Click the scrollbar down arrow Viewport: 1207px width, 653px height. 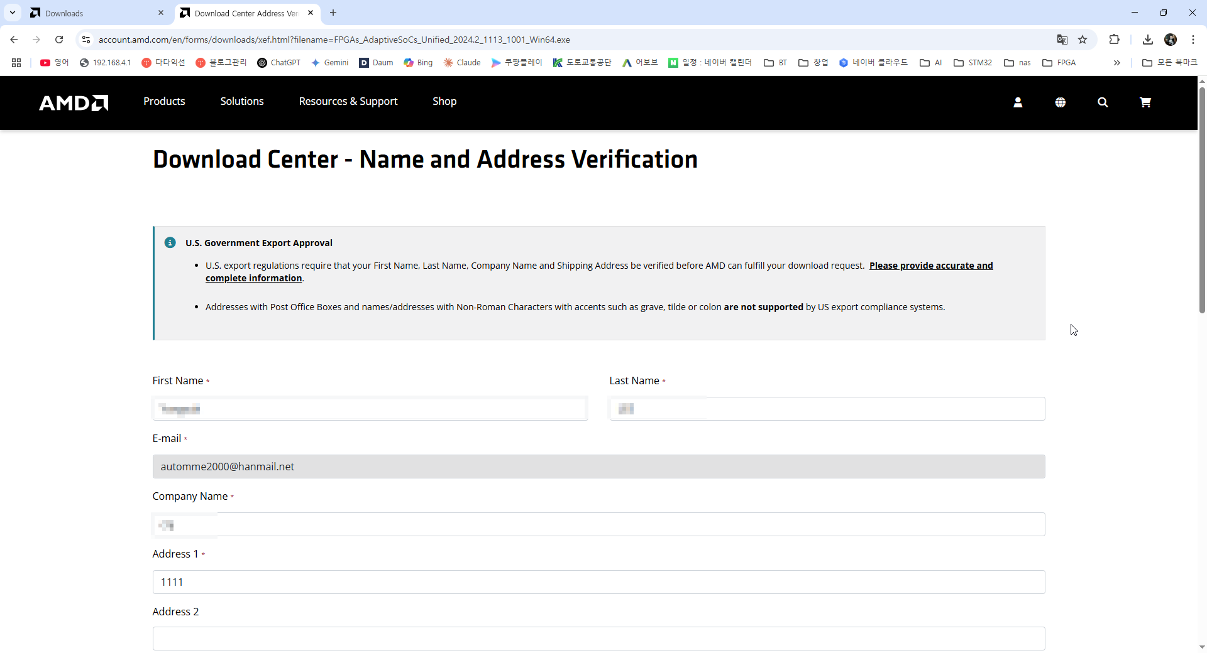(1202, 647)
